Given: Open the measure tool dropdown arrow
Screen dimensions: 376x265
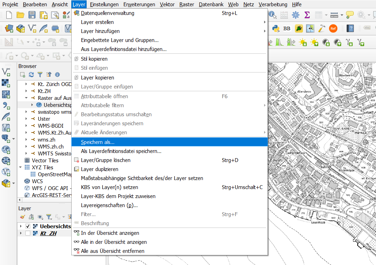Looking at the screenshot, I should point(342,15).
